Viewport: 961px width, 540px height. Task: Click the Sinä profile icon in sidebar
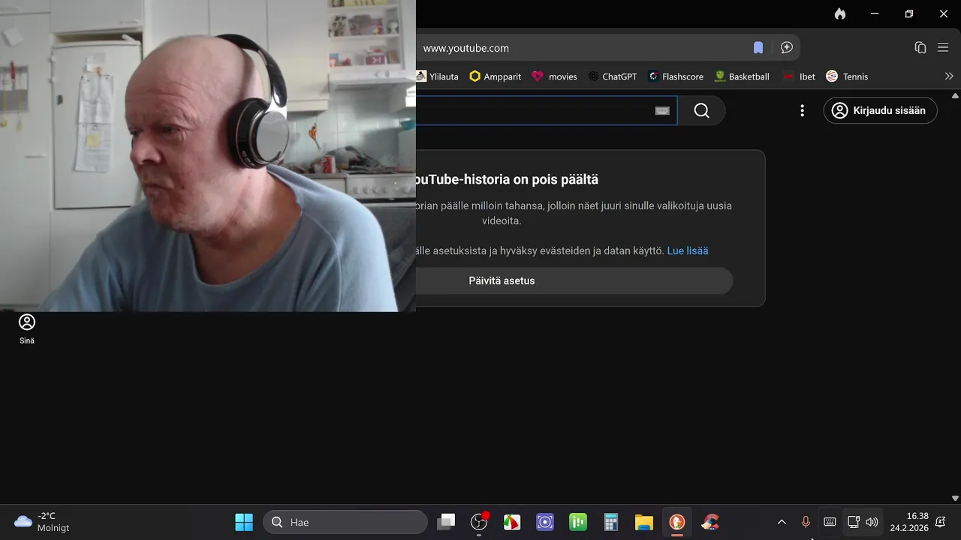[27, 329]
